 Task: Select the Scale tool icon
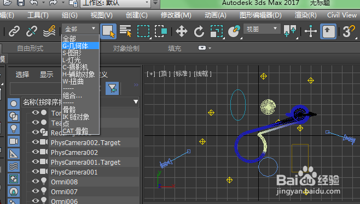[x=217, y=31]
